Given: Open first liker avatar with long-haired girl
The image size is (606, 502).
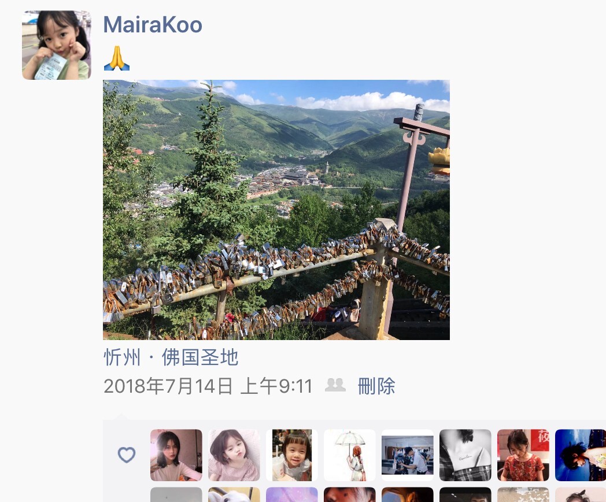Looking at the screenshot, I should pos(176,455).
